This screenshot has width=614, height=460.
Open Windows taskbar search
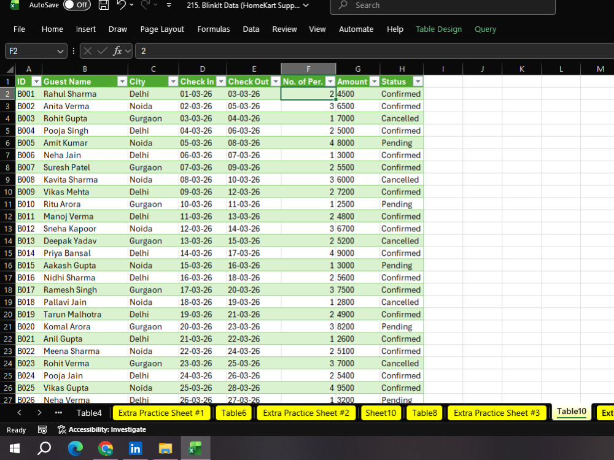click(44, 448)
